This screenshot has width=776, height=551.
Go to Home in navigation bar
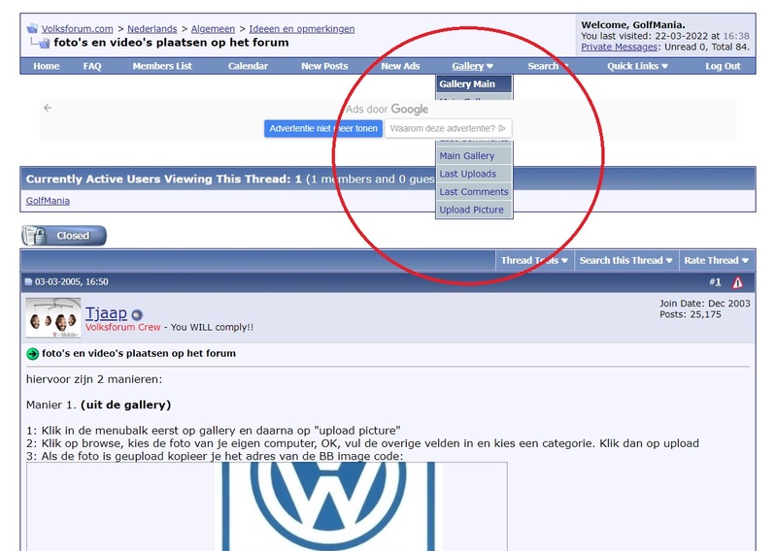[x=47, y=66]
